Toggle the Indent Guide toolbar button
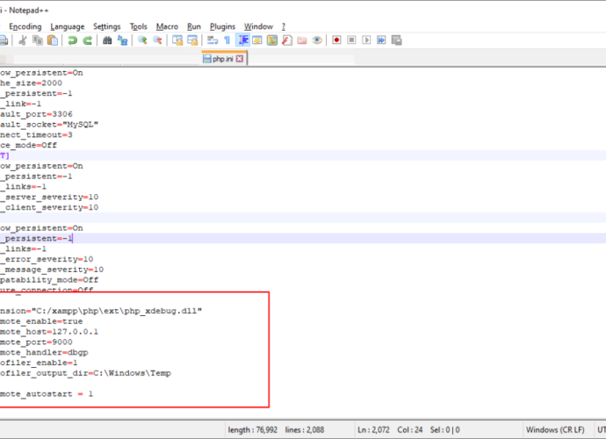606x439 pixels. (243, 40)
